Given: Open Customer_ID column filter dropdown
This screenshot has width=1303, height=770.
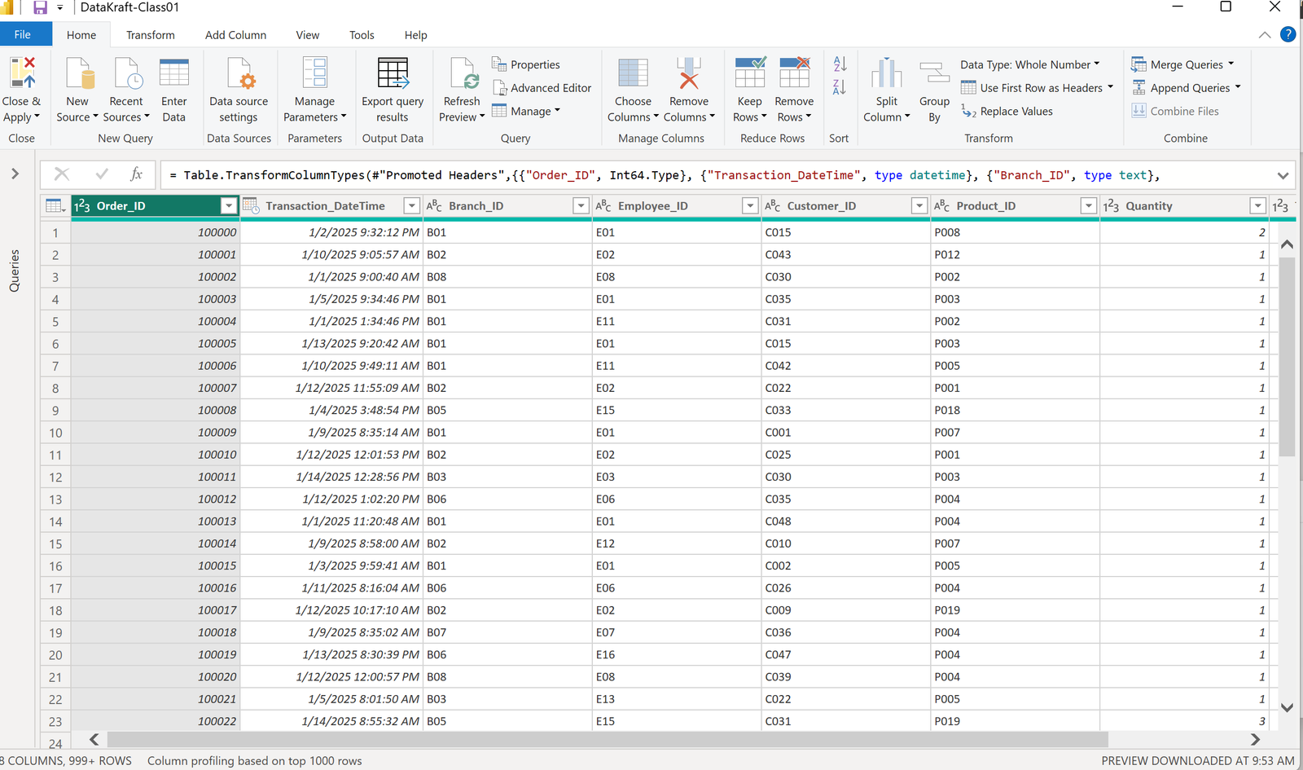Looking at the screenshot, I should pyautogui.click(x=919, y=206).
